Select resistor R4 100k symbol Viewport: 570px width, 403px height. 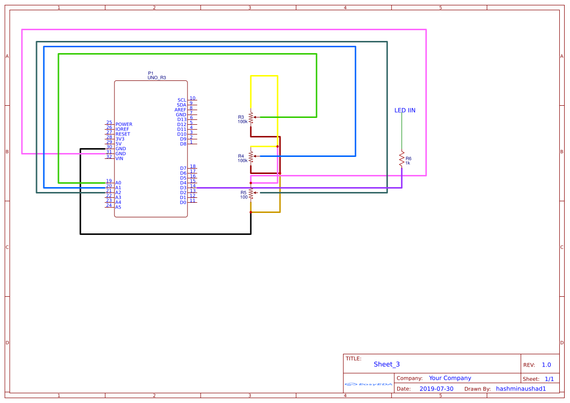250,157
